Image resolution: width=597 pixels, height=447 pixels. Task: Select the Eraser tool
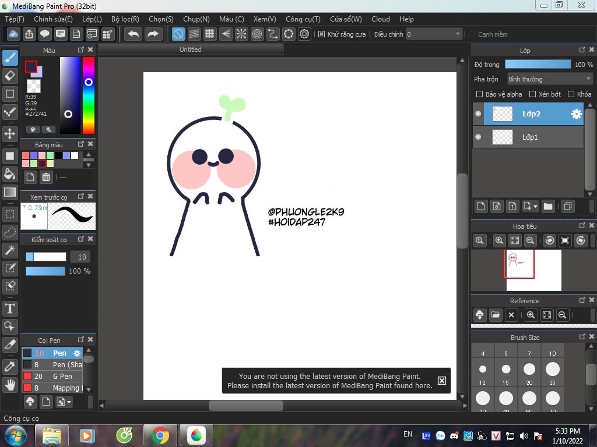[10, 76]
